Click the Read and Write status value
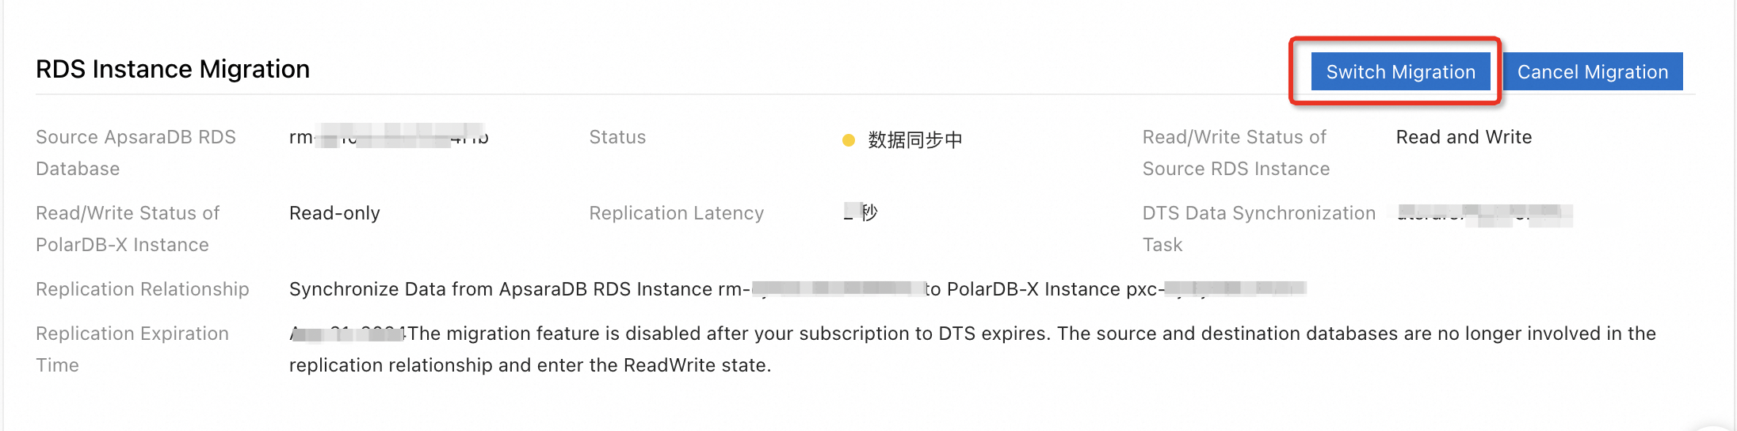This screenshot has width=1737, height=431. pos(1463,137)
